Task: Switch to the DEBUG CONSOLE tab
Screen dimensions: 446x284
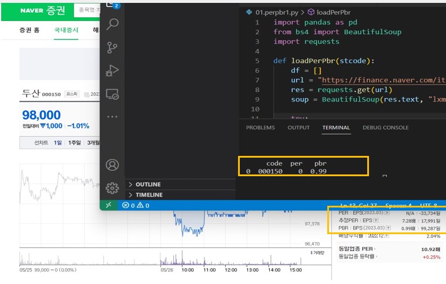Action: (x=385, y=128)
